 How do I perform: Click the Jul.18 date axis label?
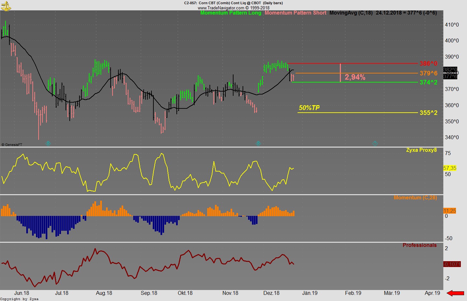(x=62, y=293)
